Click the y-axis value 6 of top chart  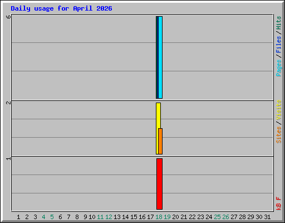pyautogui.click(x=8, y=17)
